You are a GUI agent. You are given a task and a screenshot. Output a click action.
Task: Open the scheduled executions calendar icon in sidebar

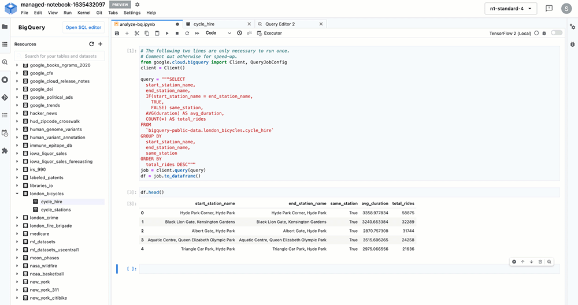coord(5,133)
